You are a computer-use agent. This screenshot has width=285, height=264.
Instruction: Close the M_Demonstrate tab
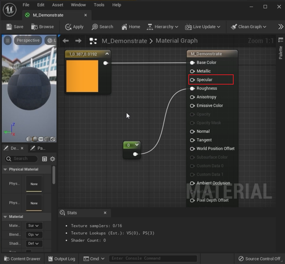(x=85, y=15)
